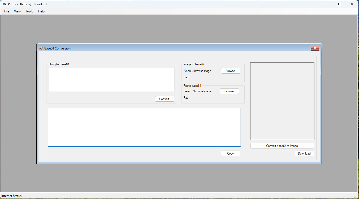This screenshot has height=199, width=359.
Task: Open the View menu
Action: 17,11
